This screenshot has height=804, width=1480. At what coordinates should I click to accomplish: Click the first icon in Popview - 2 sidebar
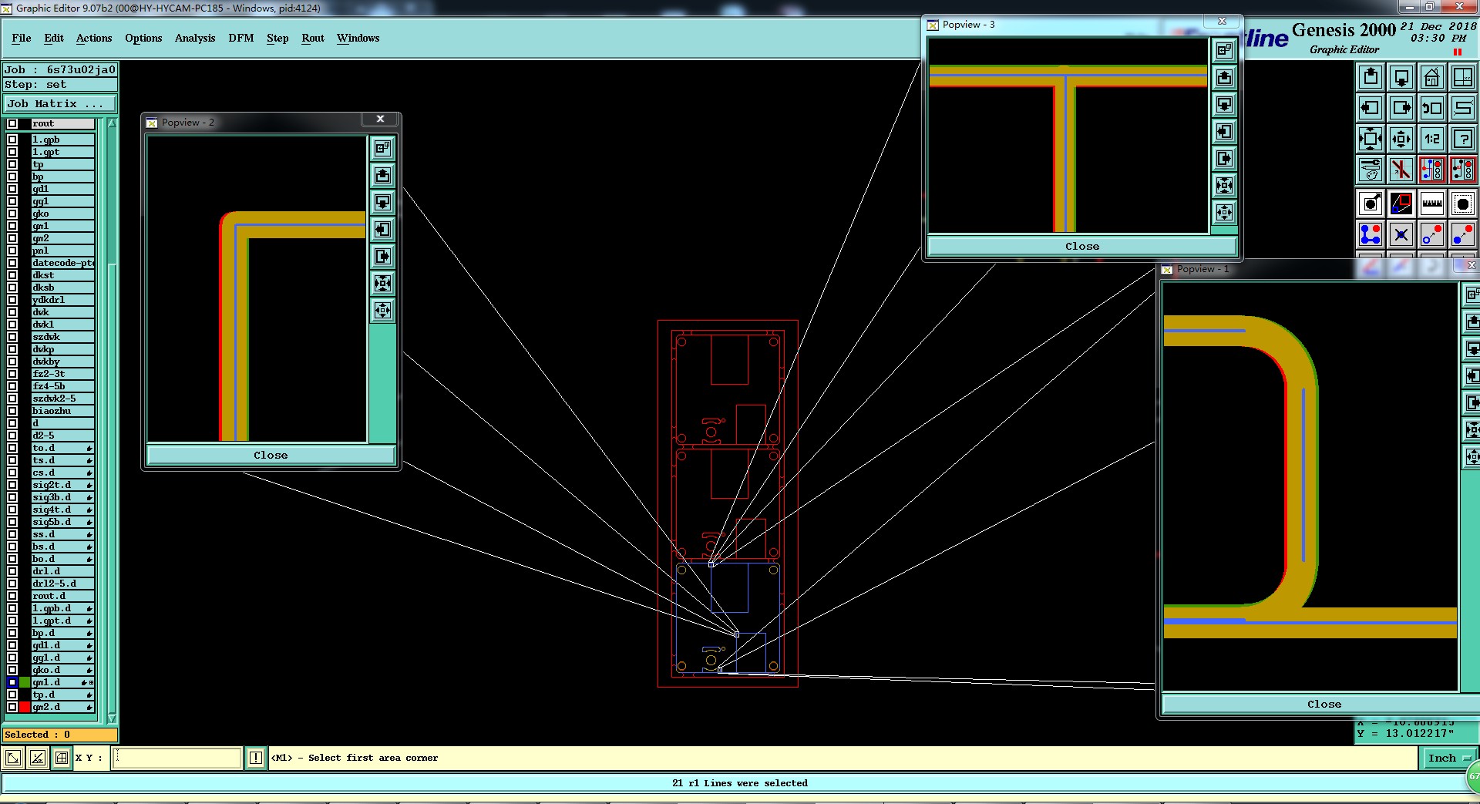[382, 148]
